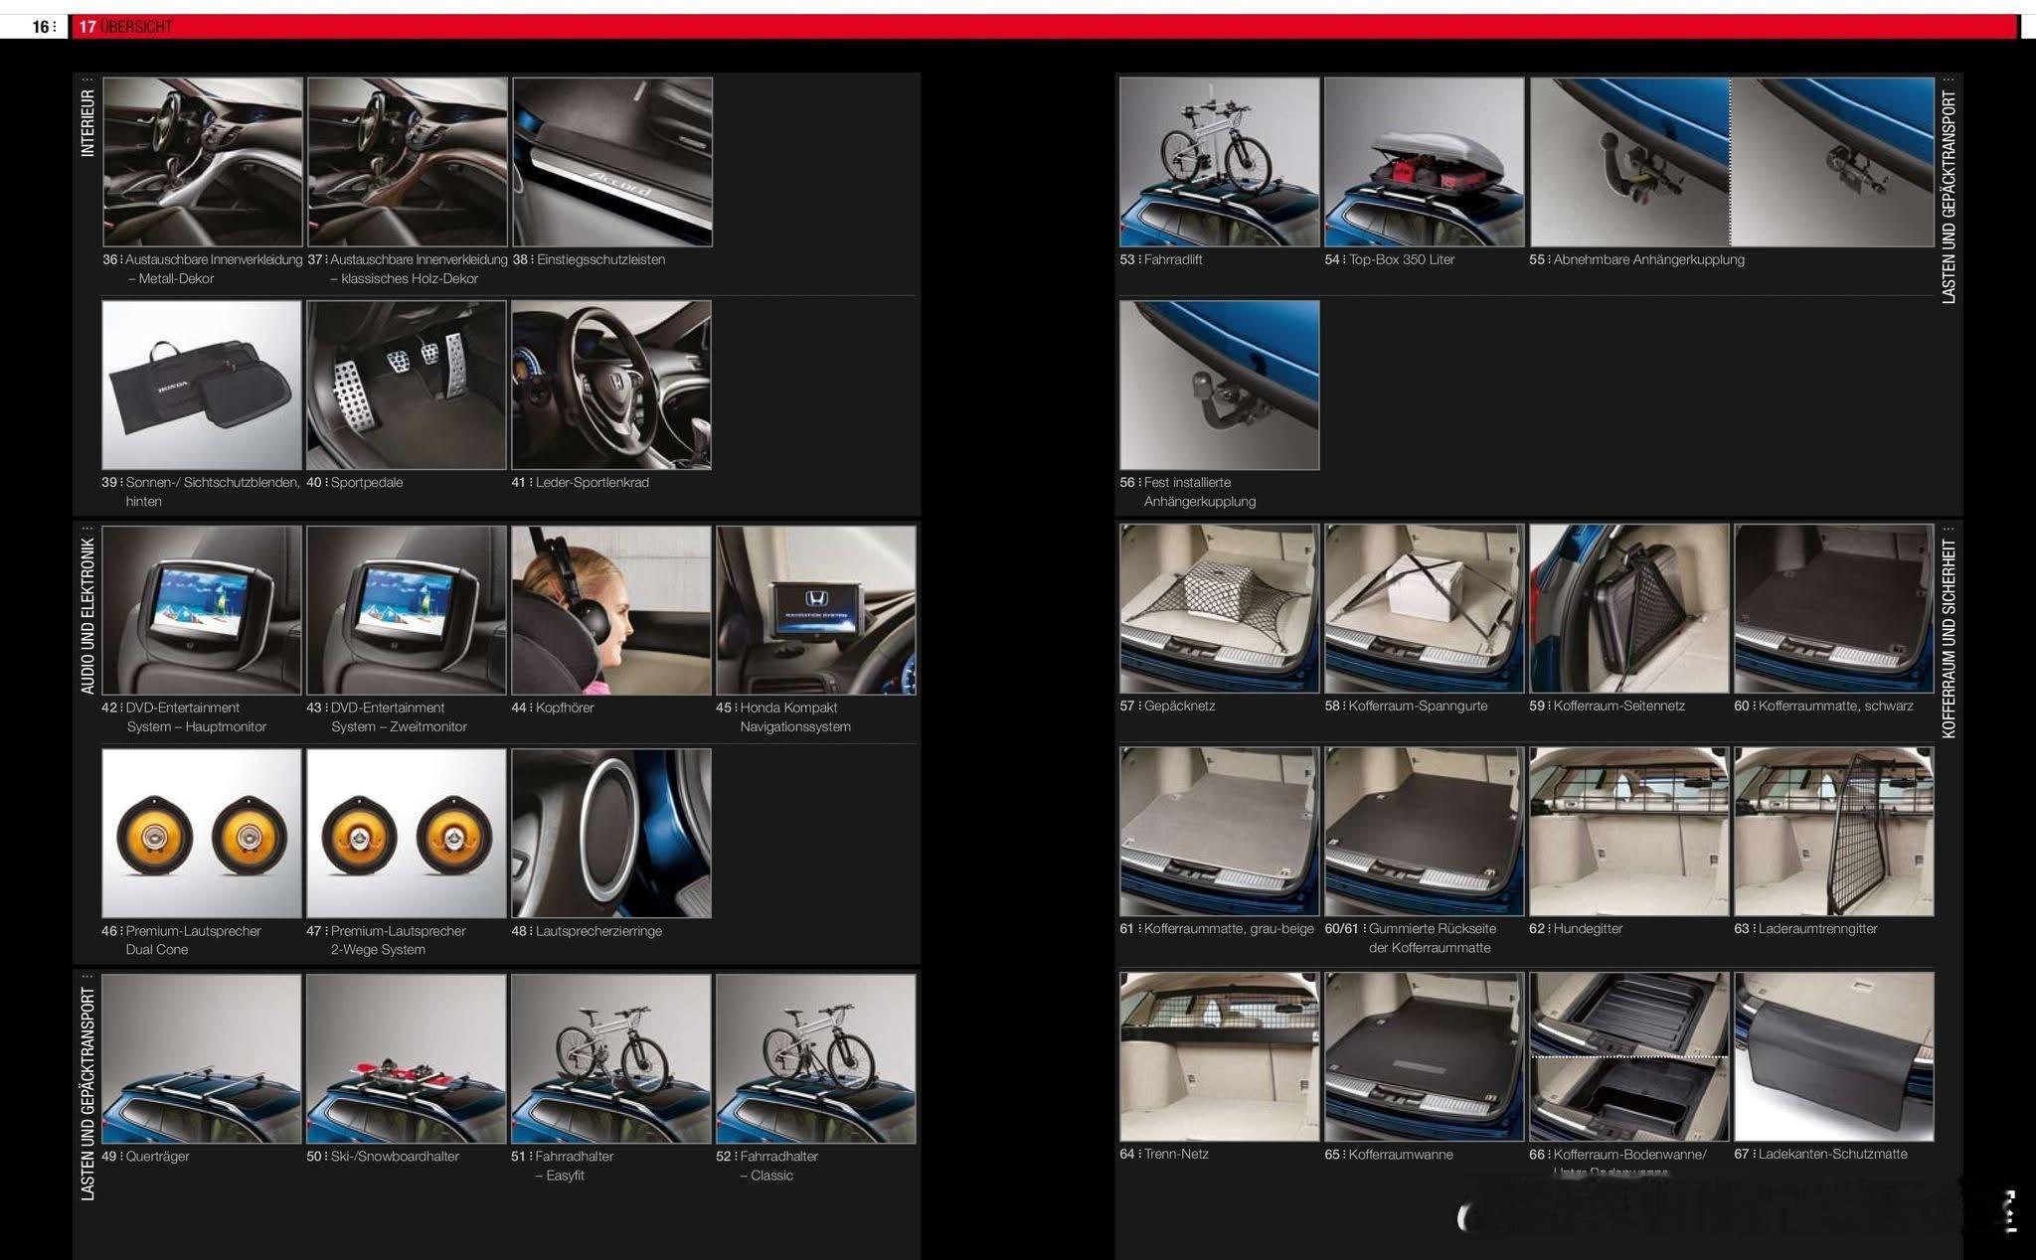Open the Ladekanten-Schutzmatte thumbnail
Screen dimensions: 2036x1260
pyautogui.click(x=1833, y=1056)
